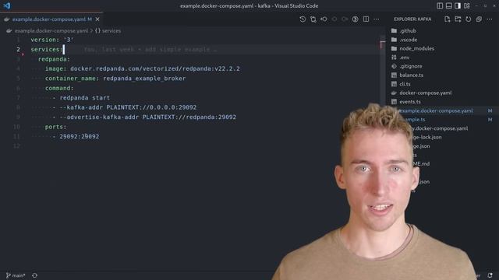The width and height of the screenshot is (499, 280).
Task: Click the notifications bell in status bar
Action: [x=490, y=275]
